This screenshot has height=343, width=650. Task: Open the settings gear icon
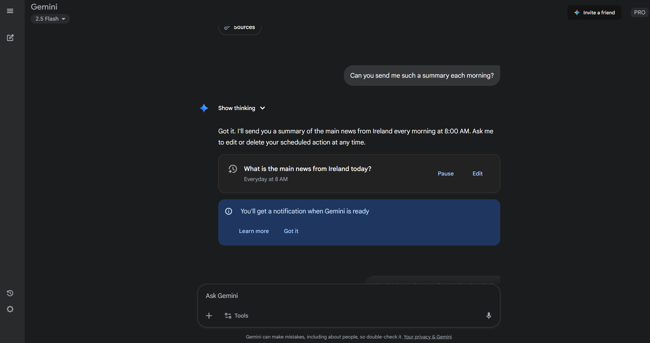point(10,309)
